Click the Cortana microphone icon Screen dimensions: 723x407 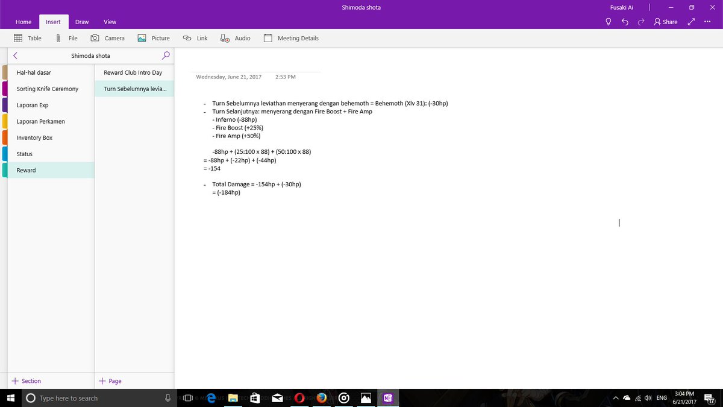tap(168, 398)
